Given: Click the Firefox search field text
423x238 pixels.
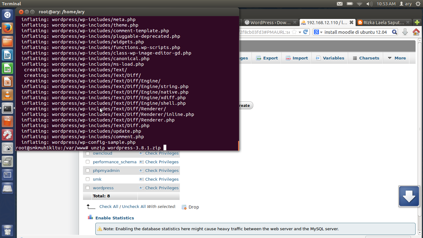Looking at the screenshot, I should [x=356, y=32].
